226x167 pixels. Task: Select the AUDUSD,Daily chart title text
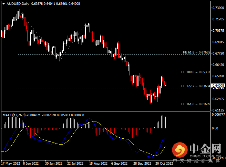(x=18, y=4)
